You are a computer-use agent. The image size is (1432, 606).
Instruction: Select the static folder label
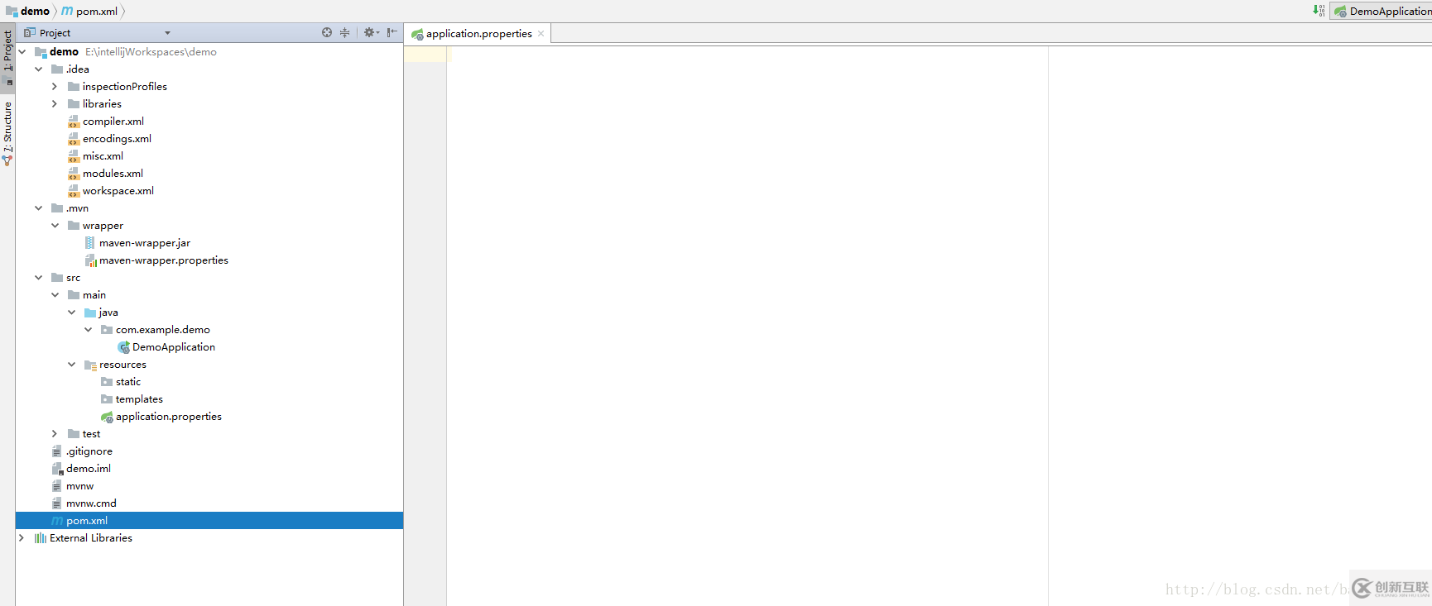point(128,381)
